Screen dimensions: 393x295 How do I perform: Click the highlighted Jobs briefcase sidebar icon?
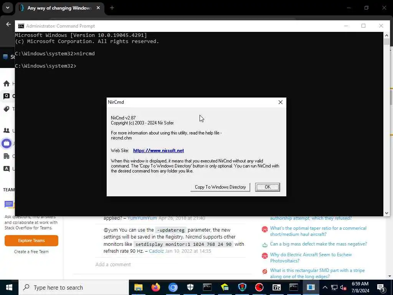7,144
